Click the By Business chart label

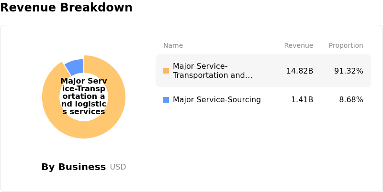point(73,167)
